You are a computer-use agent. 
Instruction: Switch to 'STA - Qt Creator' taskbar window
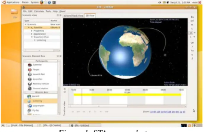[54, 125]
